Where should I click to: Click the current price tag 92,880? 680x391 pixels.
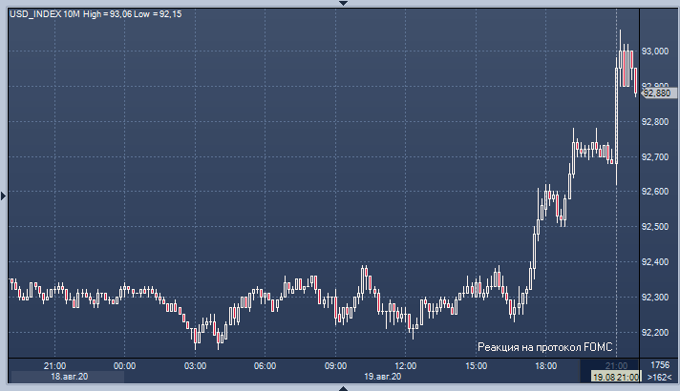[x=656, y=93]
